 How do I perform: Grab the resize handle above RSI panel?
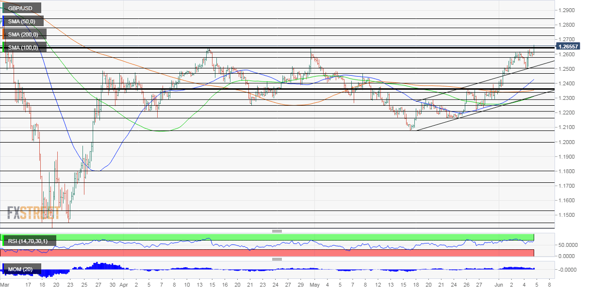(x=277, y=231)
